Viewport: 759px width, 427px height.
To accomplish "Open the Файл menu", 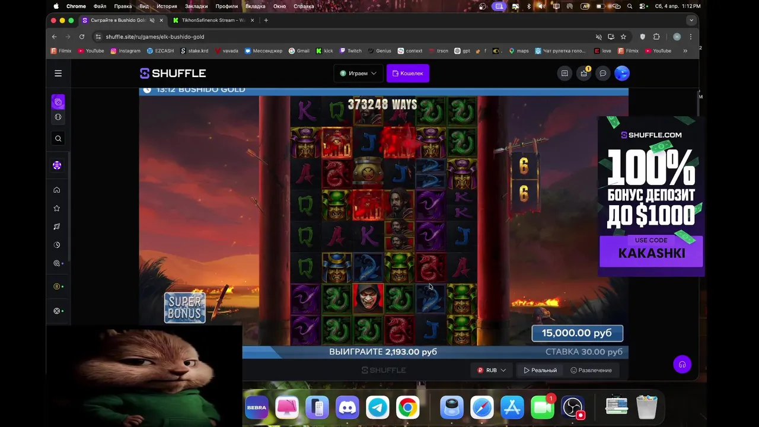I will (100, 6).
